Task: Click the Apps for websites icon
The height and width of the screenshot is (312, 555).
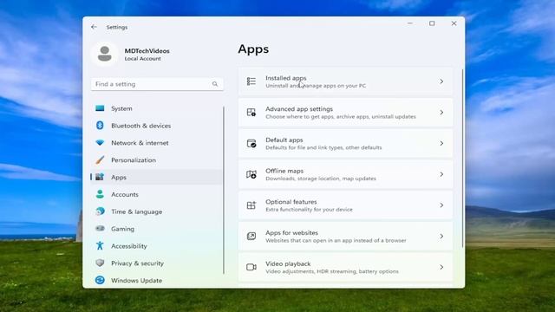Action: (251, 236)
